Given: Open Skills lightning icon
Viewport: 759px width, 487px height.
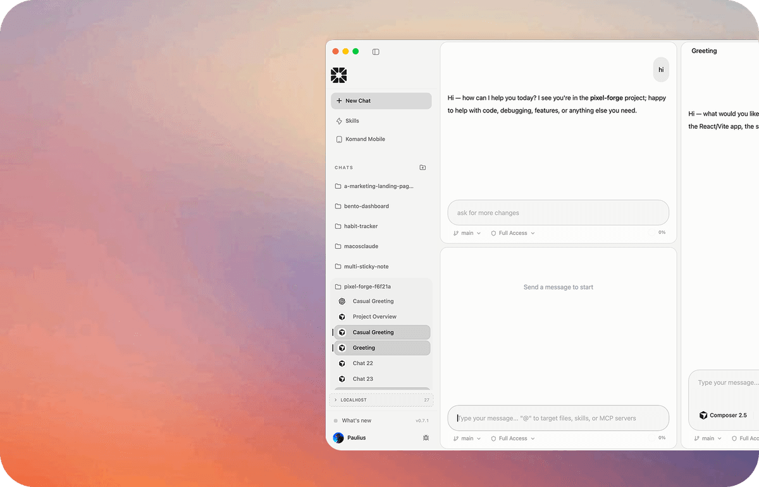Looking at the screenshot, I should pos(340,121).
